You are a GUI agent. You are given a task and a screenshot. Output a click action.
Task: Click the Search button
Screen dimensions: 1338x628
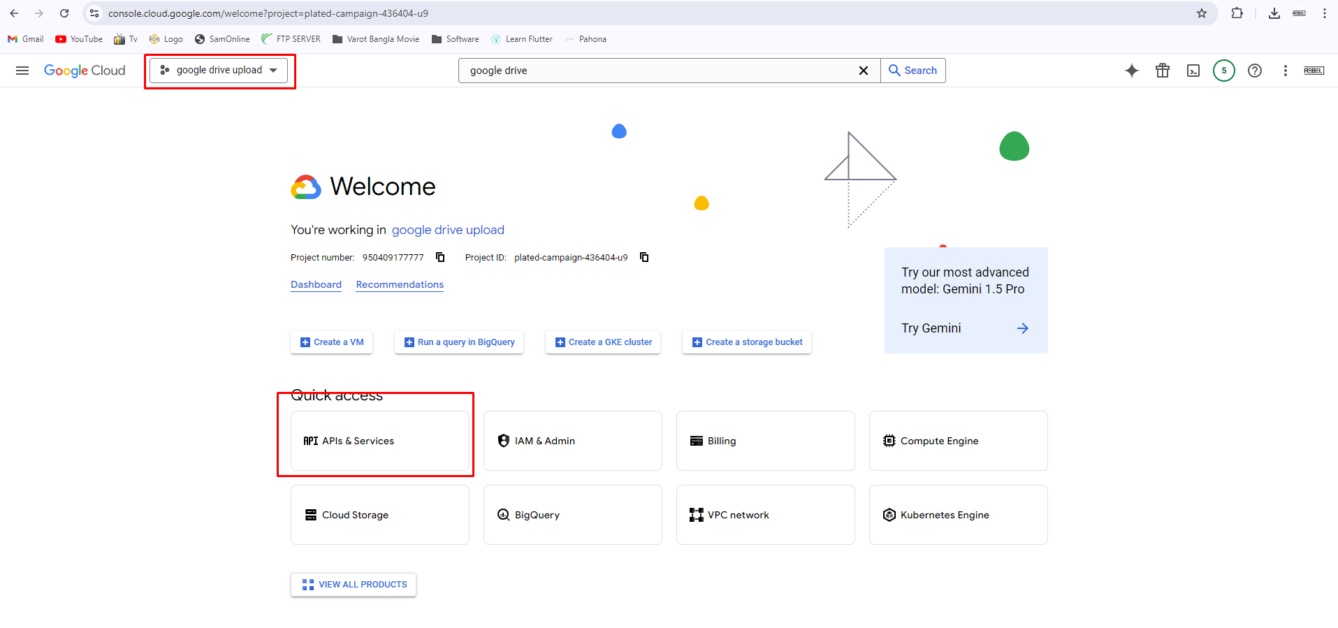[x=913, y=71]
